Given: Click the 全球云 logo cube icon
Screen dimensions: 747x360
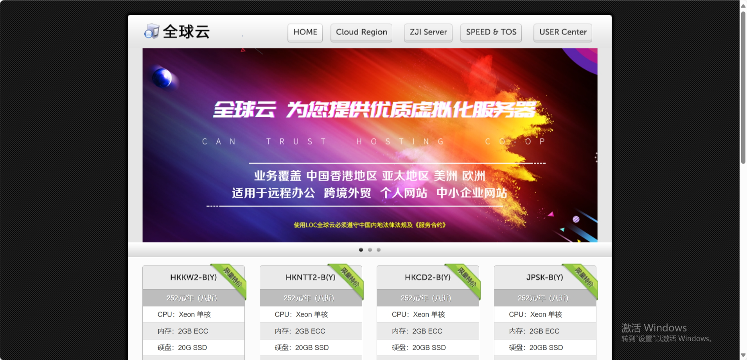Looking at the screenshot, I should (x=152, y=31).
